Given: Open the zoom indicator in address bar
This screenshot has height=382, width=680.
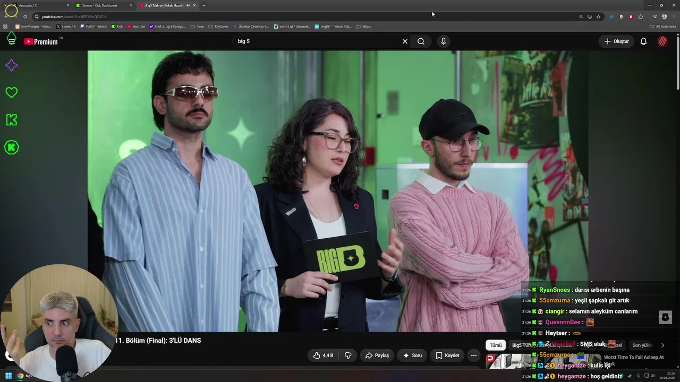Looking at the screenshot, I should click(x=581, y=16).
